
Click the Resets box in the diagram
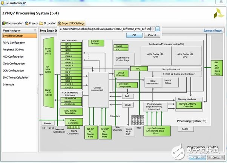(47, 123)
